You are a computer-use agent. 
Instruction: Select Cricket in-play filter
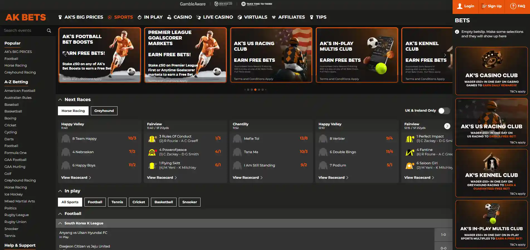139,202
